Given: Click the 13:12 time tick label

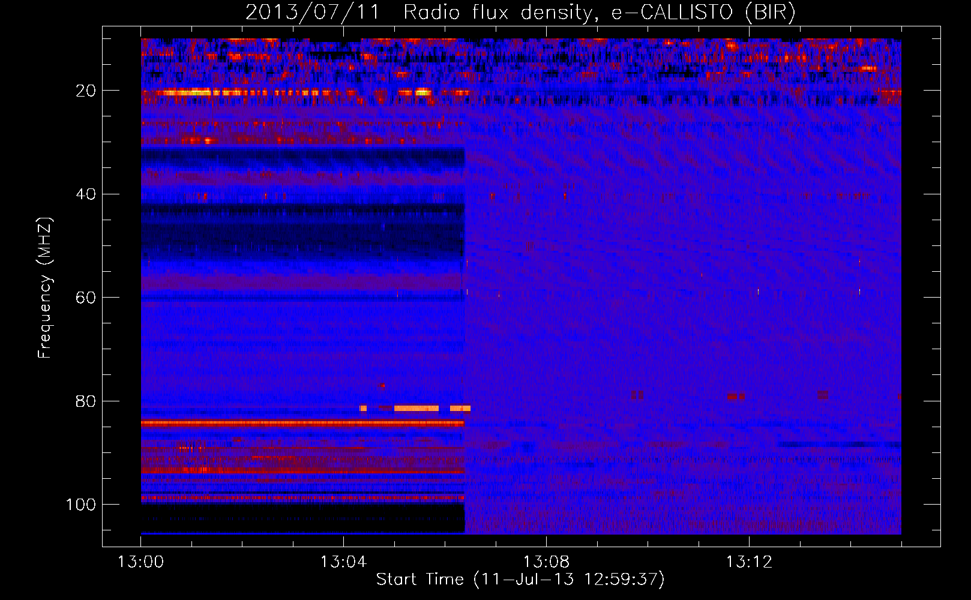Looking at the screenshot, I should pos(749,562).
